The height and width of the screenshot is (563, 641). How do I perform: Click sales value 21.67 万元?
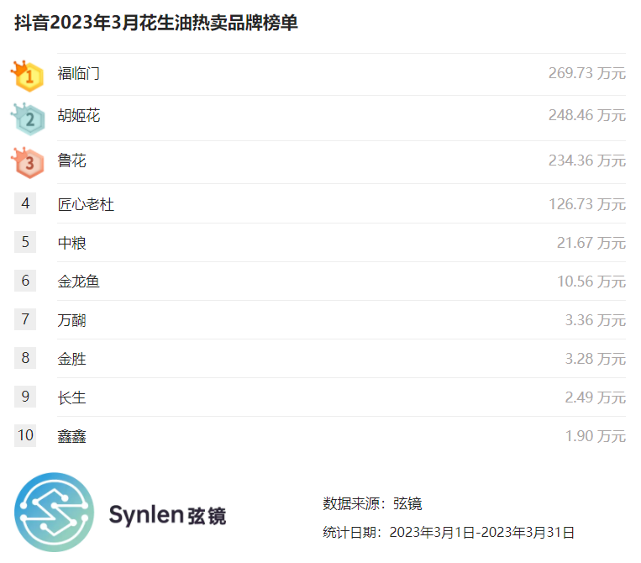(591, 243)
